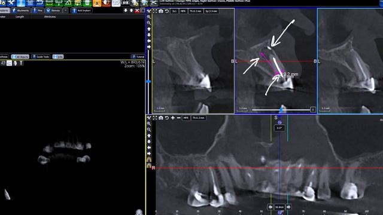The image size is (383, 215).
Task: Click the Attributes column header
Action: tap(50, 17)
